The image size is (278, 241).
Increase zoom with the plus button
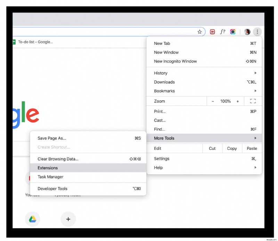tap(238, 101)
